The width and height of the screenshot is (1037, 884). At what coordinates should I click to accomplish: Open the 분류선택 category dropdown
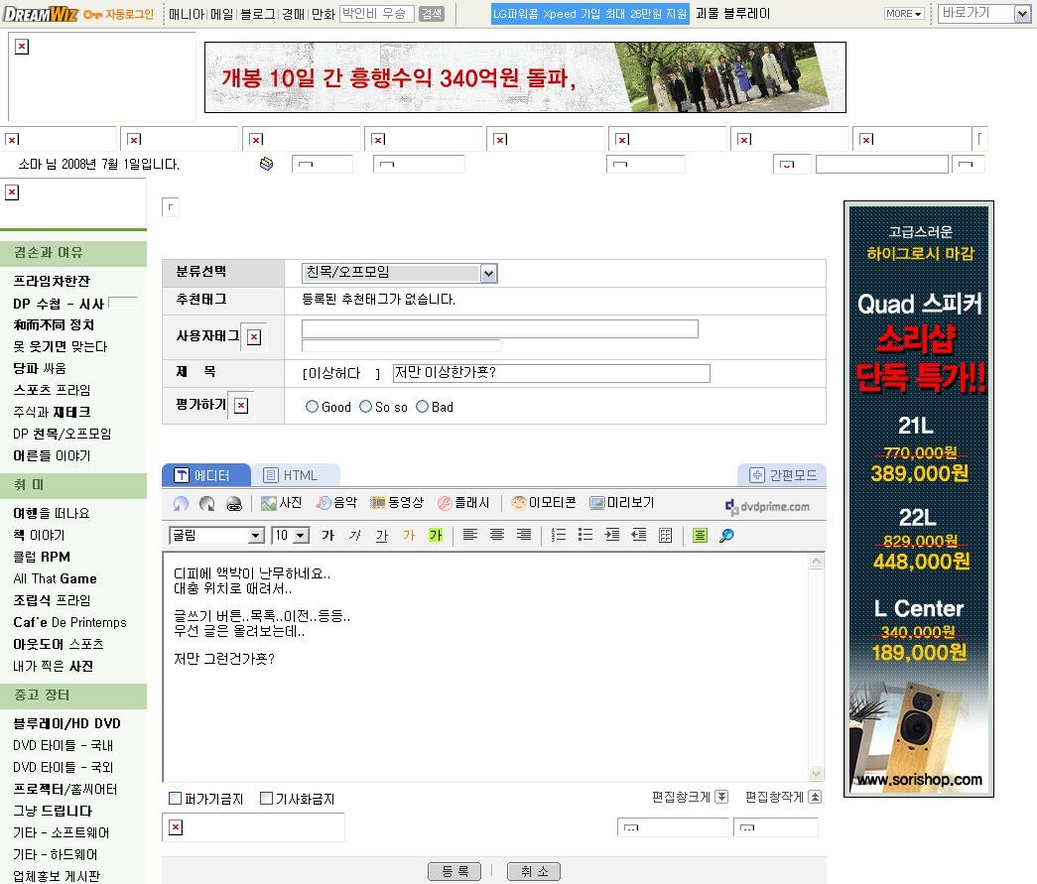coord(487,273)
